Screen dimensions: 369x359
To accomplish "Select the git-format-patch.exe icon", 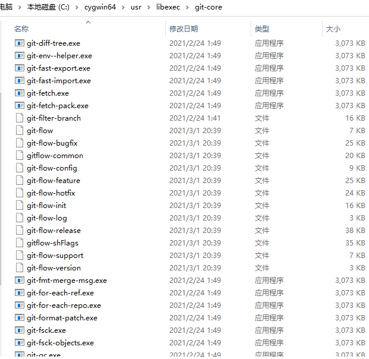I will click(x=19, y=318).
